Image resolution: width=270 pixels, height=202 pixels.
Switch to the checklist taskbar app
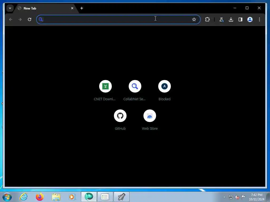pos(105,197)
